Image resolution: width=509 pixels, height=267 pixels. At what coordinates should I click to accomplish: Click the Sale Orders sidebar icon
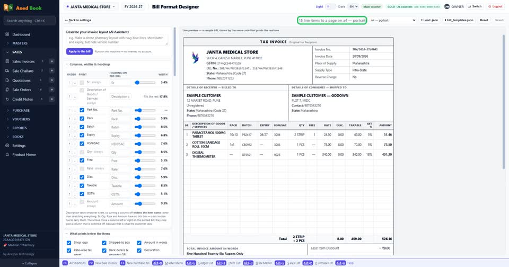pyautogui.click(x=7, y=90)
